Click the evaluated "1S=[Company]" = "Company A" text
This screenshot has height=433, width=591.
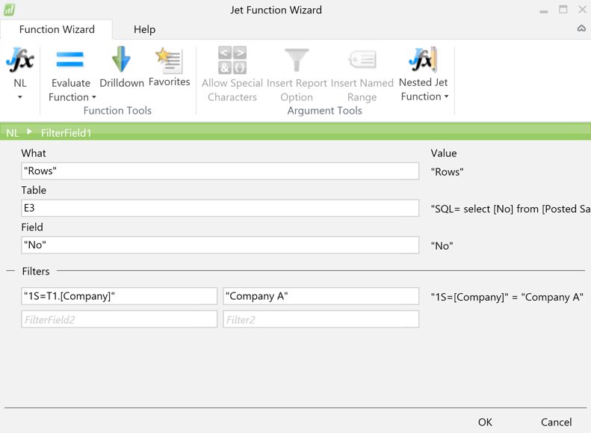point(507,297)
